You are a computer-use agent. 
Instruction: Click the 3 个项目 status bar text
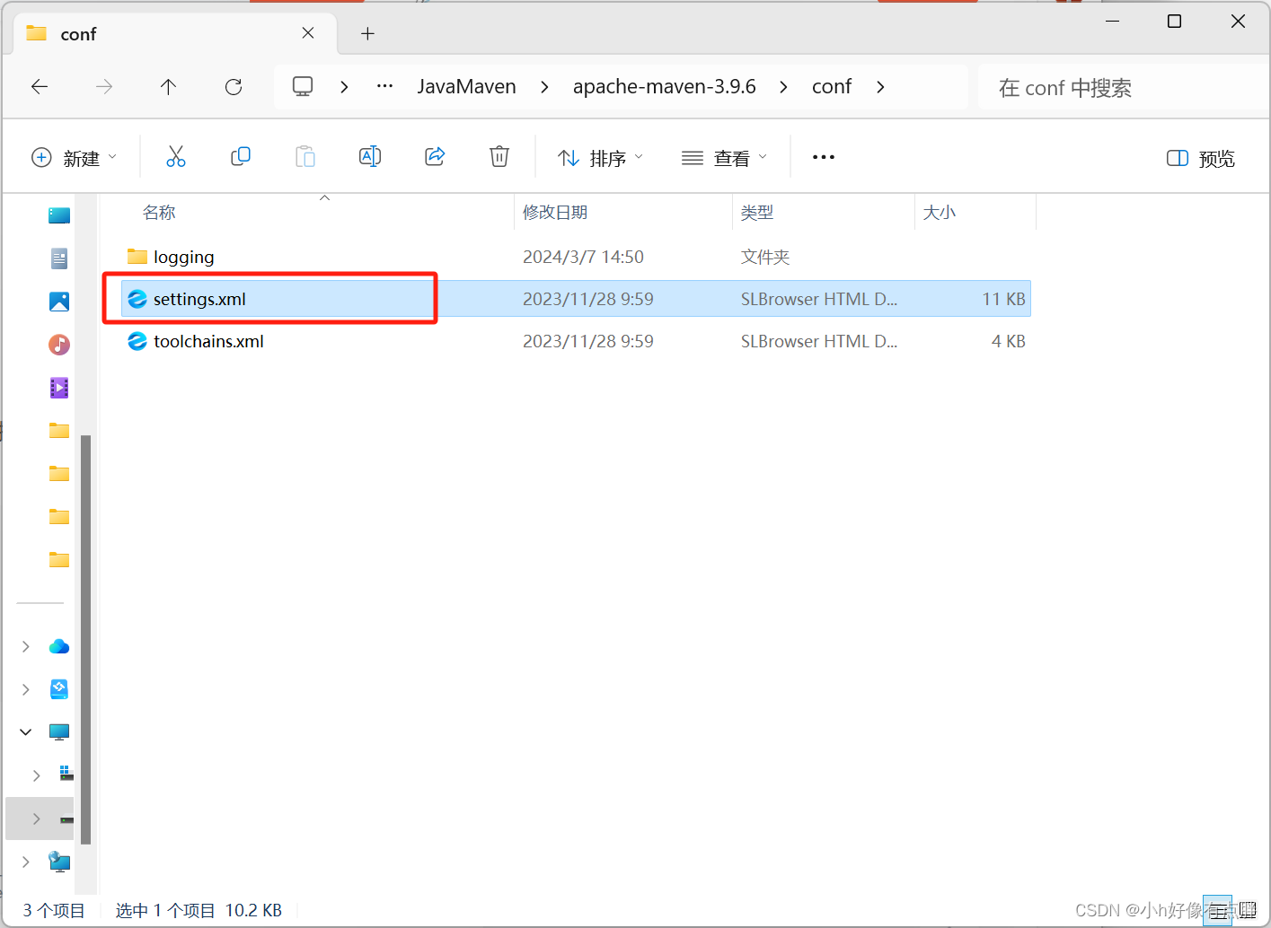coord(54,910)
